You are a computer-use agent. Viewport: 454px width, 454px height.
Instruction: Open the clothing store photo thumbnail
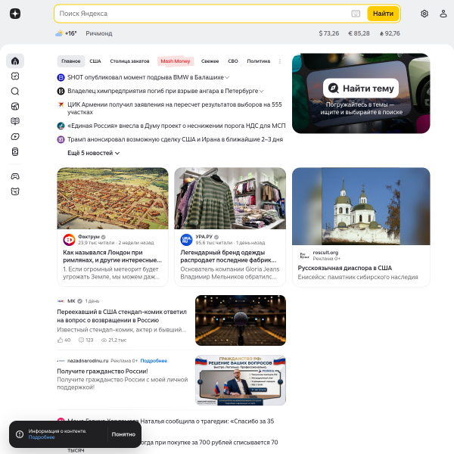pyautogui.click(x=230, y=198)
